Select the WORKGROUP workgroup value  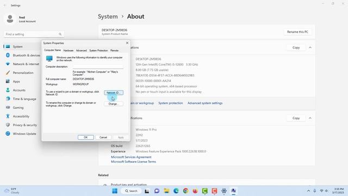pyautogui.click(x=80, y=84)
